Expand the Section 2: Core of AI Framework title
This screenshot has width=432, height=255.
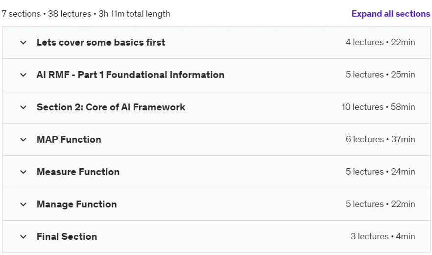pos(111,107)
